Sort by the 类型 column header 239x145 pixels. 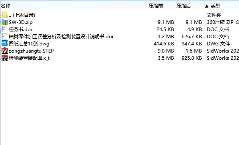[x=215, y=6]
